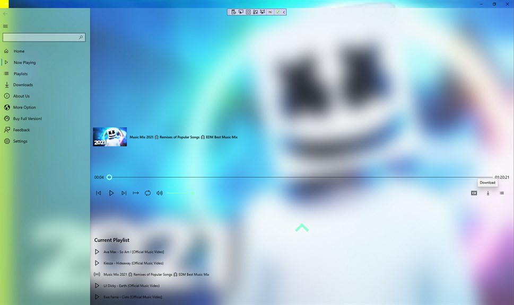This screenshot has width=514, height=305.
Task: Click the now-playing title Music Mix 2021
Action: [184, 137]
